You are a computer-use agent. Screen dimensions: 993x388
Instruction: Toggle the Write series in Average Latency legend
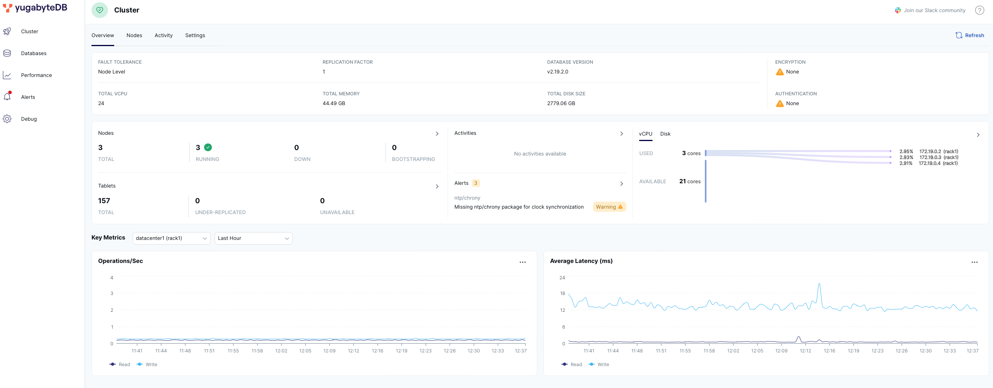(599, 365)
